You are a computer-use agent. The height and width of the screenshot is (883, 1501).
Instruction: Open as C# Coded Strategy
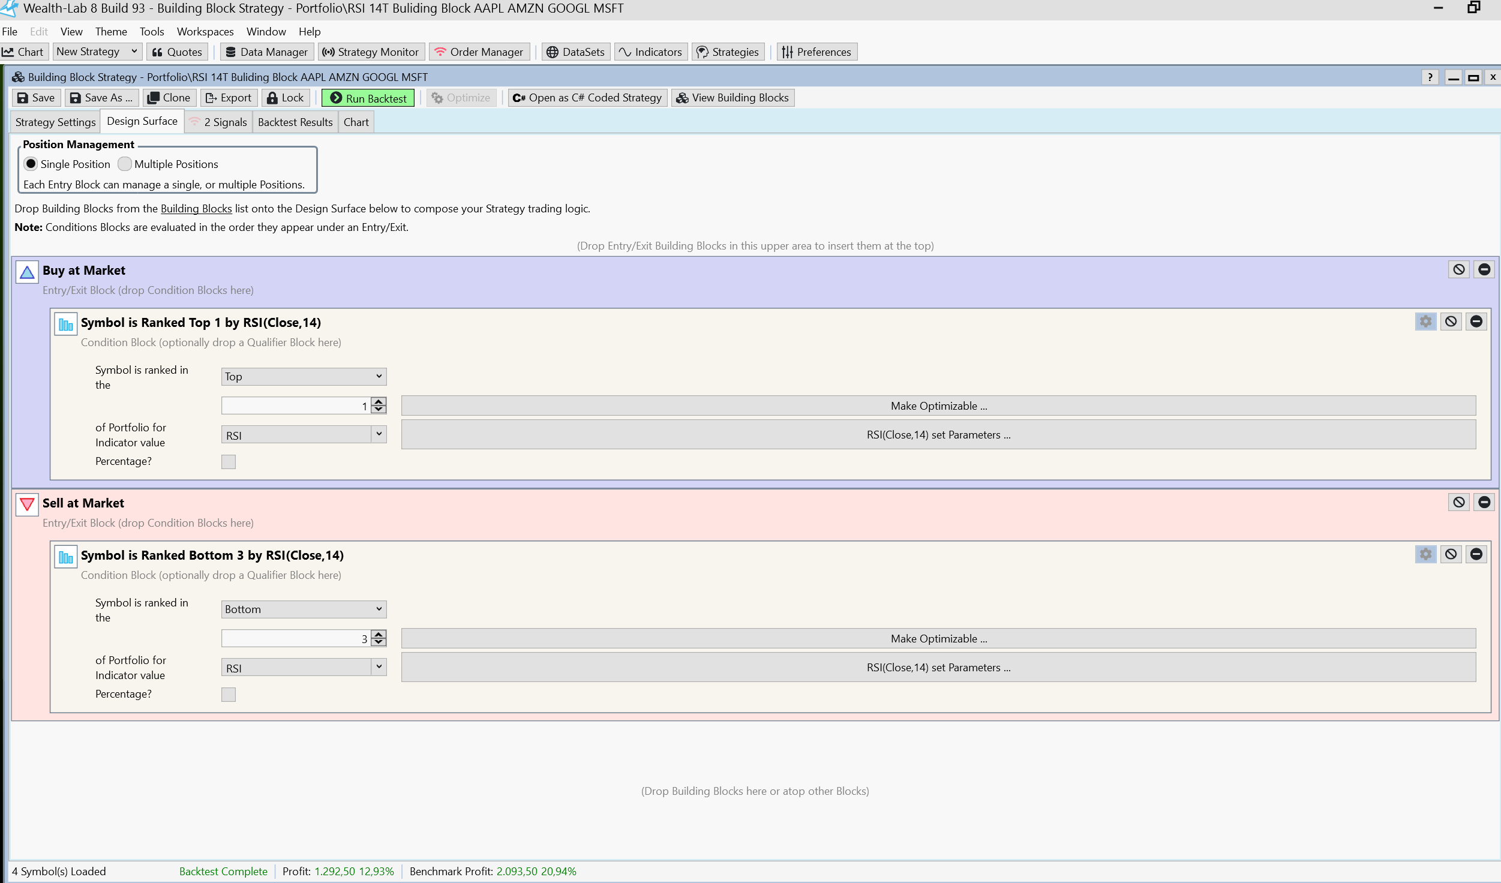click(587, 98)
